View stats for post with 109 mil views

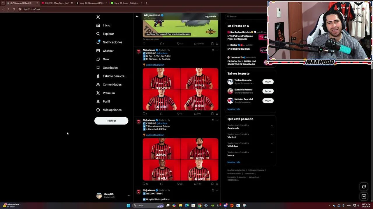(199, 44)
